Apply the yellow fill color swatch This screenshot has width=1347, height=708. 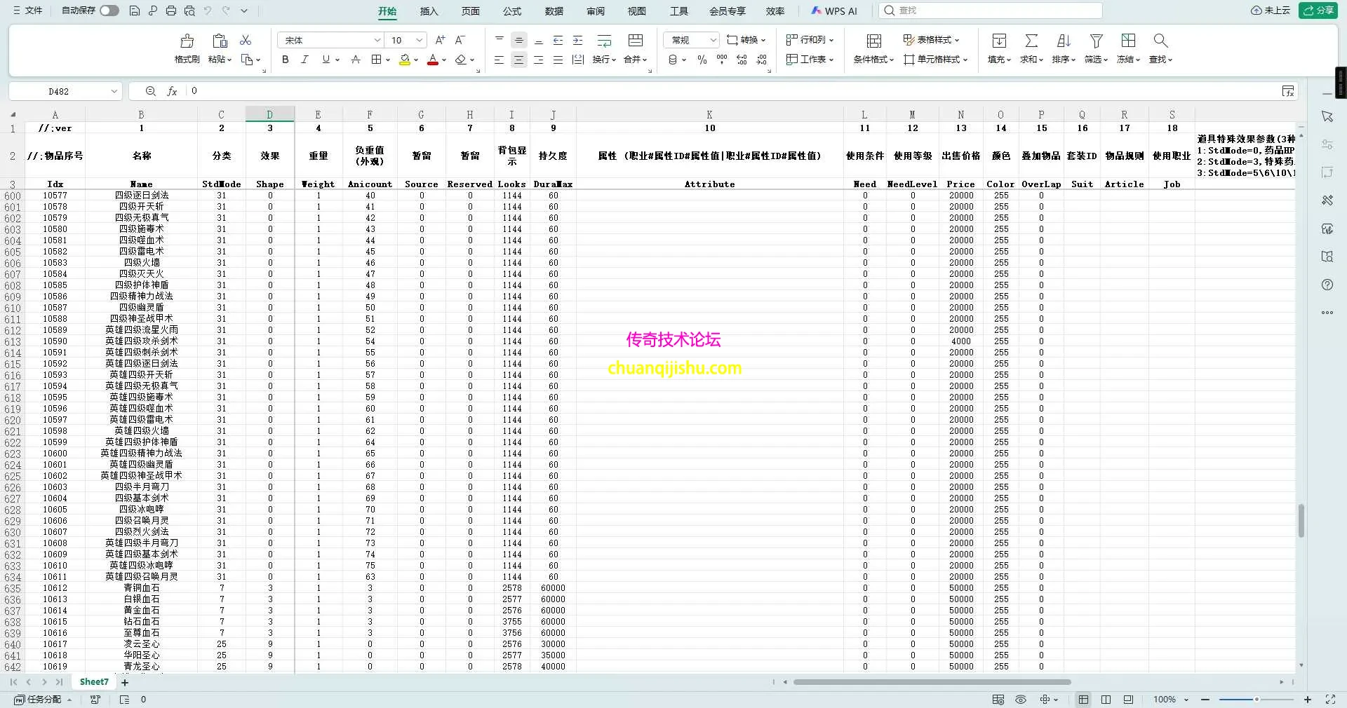[405, 60]
